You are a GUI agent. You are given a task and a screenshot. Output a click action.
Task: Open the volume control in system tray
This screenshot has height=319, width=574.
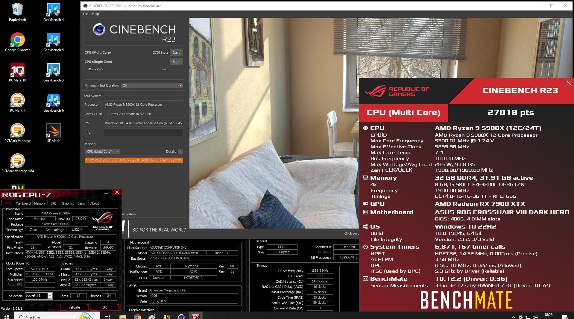(535, 317)
